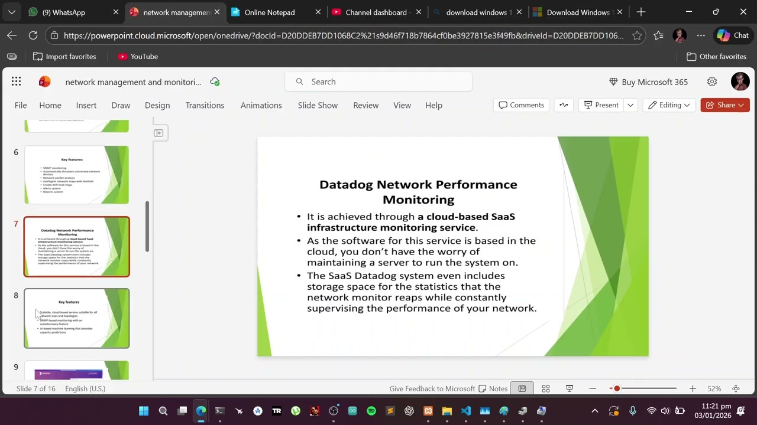Switch to the Channel dashboard browser tab
This screenshot has height=425, width=757.
pyautogui.click(x=376, y=12)
